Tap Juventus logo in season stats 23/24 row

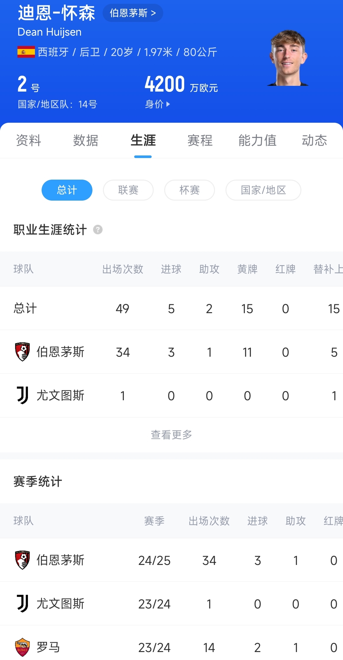pyautogui.click(x=23, y=603)
